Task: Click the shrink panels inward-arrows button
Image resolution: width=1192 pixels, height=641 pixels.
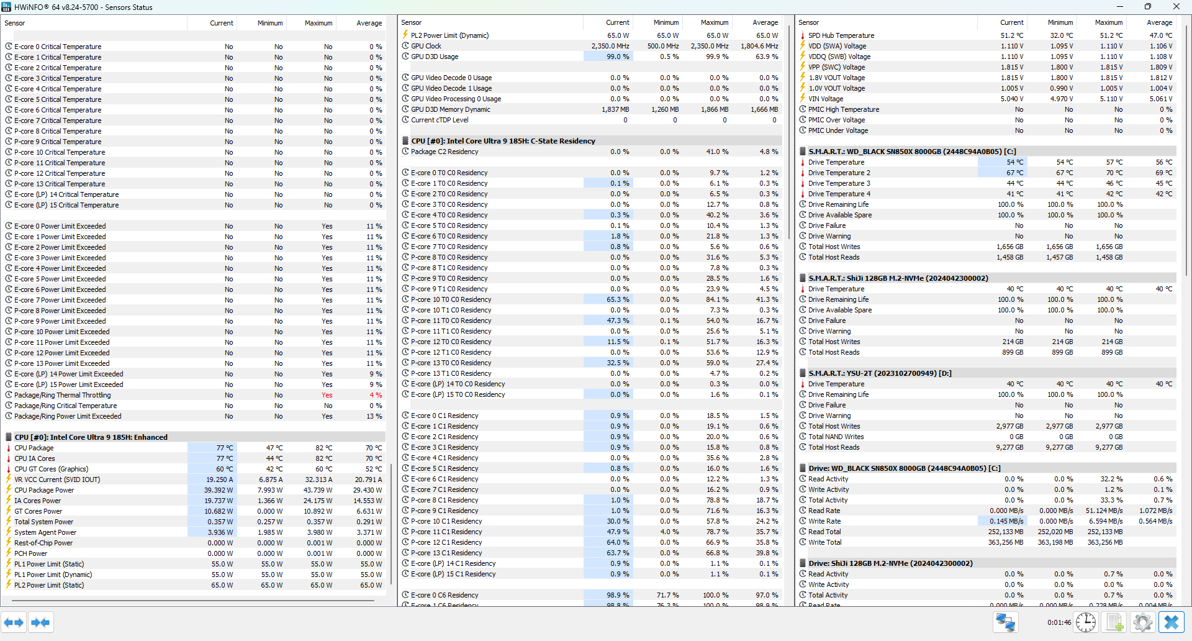Action: coord(41,622)
